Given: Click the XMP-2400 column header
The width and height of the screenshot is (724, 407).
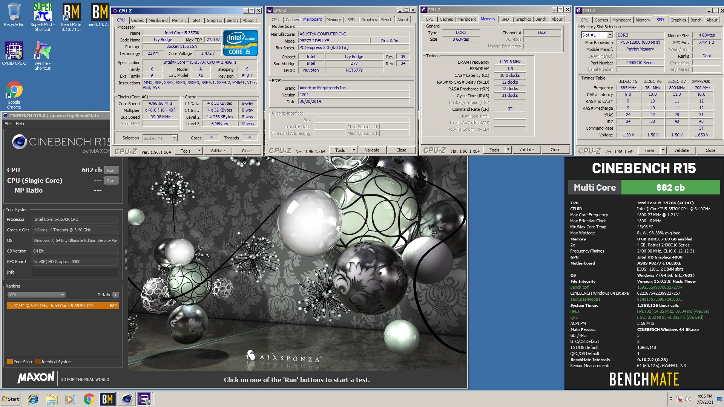Looking at the screenshot, I should pos(701,81).
